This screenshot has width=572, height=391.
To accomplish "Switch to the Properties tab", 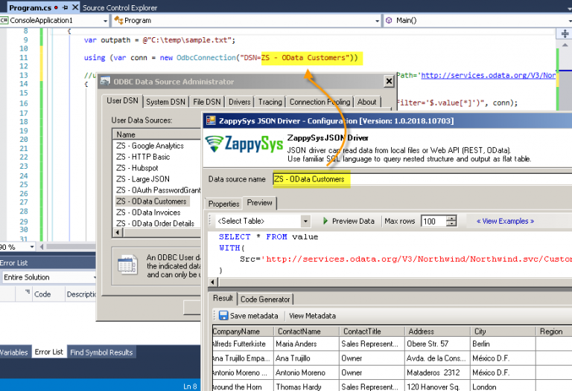I will pos(223,204).
